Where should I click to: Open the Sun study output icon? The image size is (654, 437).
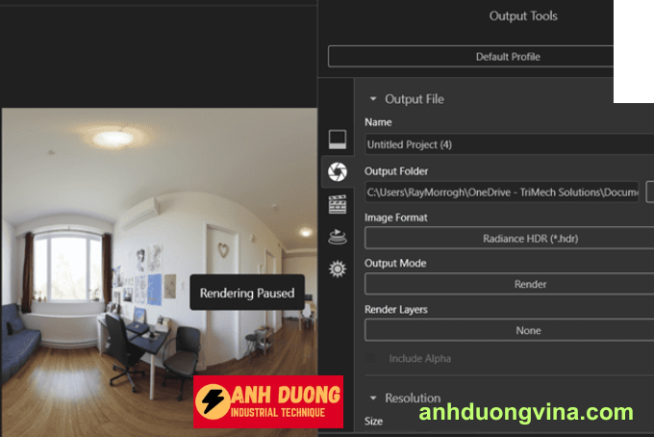(x=337, y=269)
